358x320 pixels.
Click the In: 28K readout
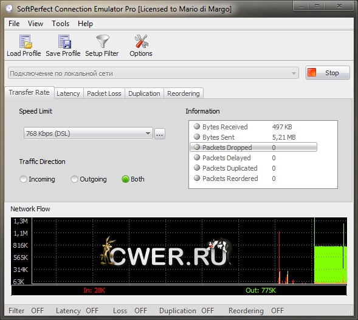[94, 290]
